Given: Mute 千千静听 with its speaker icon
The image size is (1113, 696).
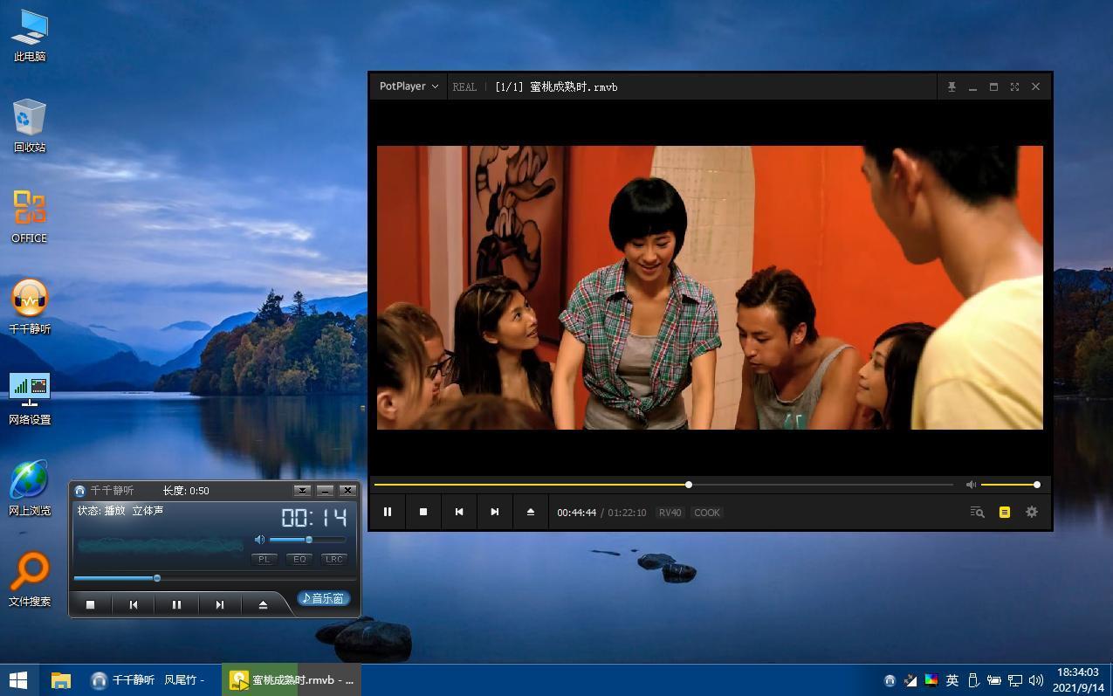Looking at the screenshot, I should tap(259, 540).
